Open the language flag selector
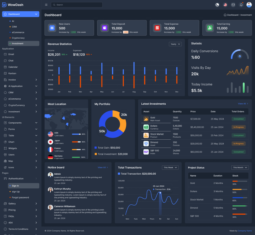This screenshot has width=255, height=235. [225, 5]
